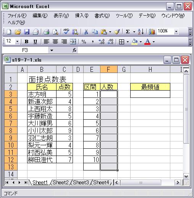
Task: Launch the Chart Wizard icon
Action: pos(152,32)
